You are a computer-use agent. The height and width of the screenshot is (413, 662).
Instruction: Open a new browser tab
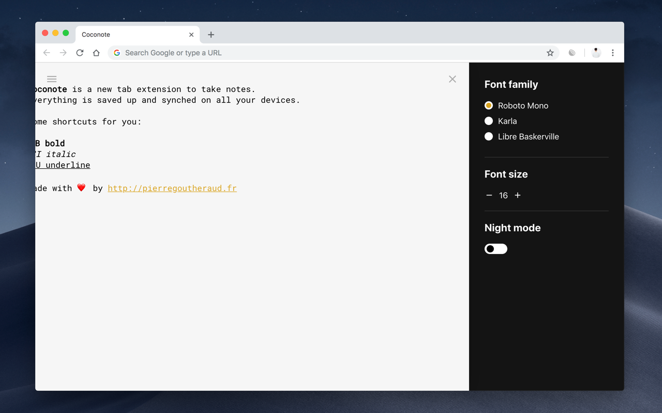click(211, 35)
